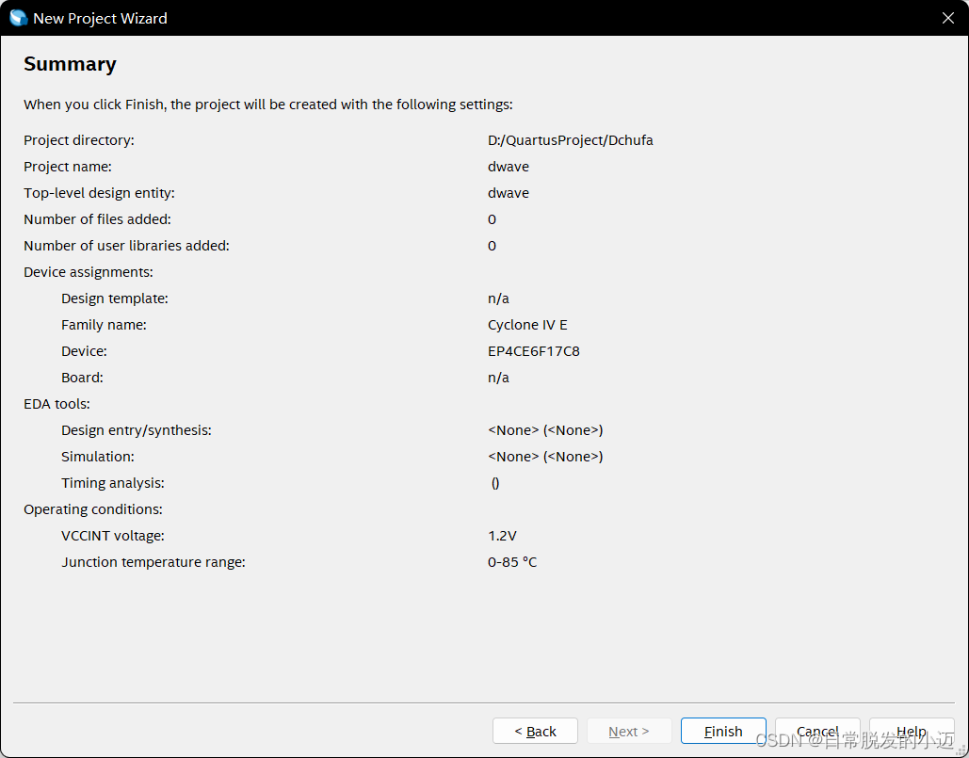Screen dimensions: 969x758
Task: Click the Timing analysis label
Action: [112, 483]
